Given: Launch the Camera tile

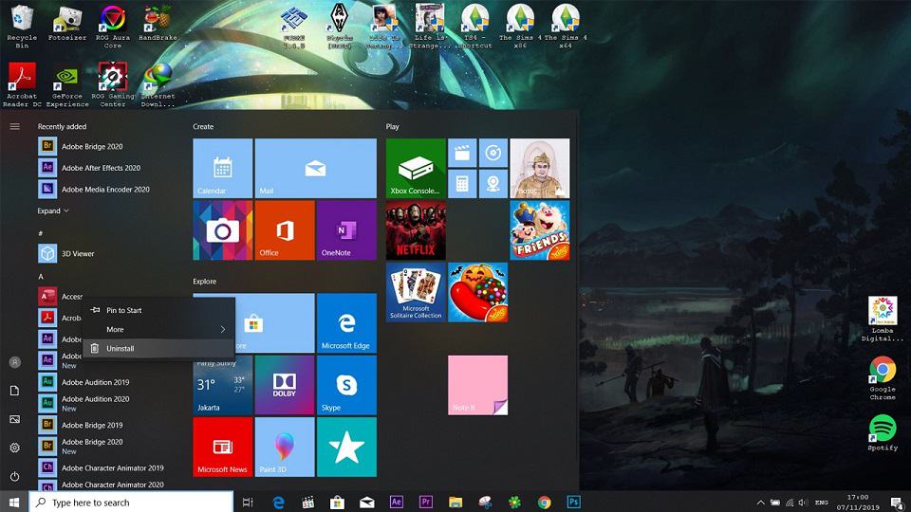Looking at the screenshot, I should 222,230.
